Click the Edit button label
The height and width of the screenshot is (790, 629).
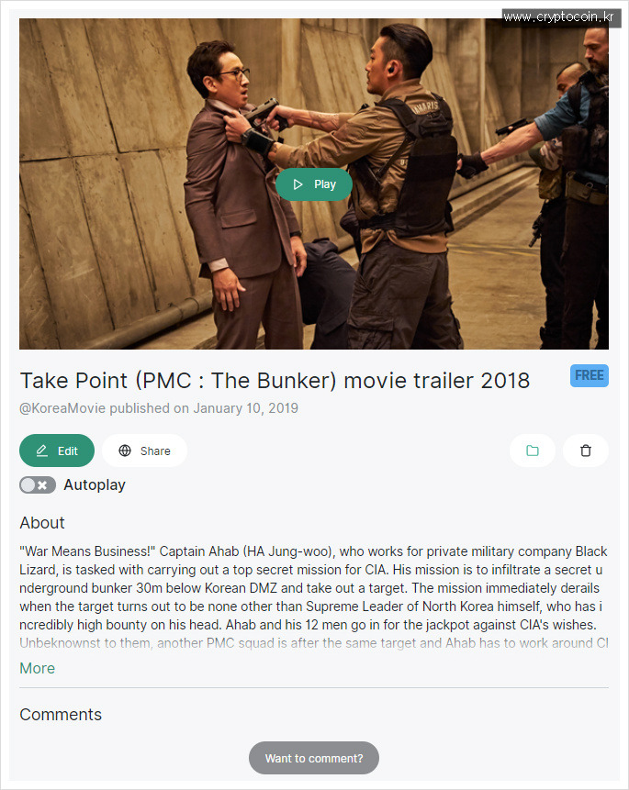tap(68, 451)
